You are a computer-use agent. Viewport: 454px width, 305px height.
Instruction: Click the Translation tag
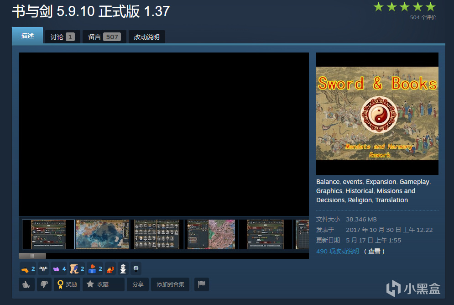[392, 200]
